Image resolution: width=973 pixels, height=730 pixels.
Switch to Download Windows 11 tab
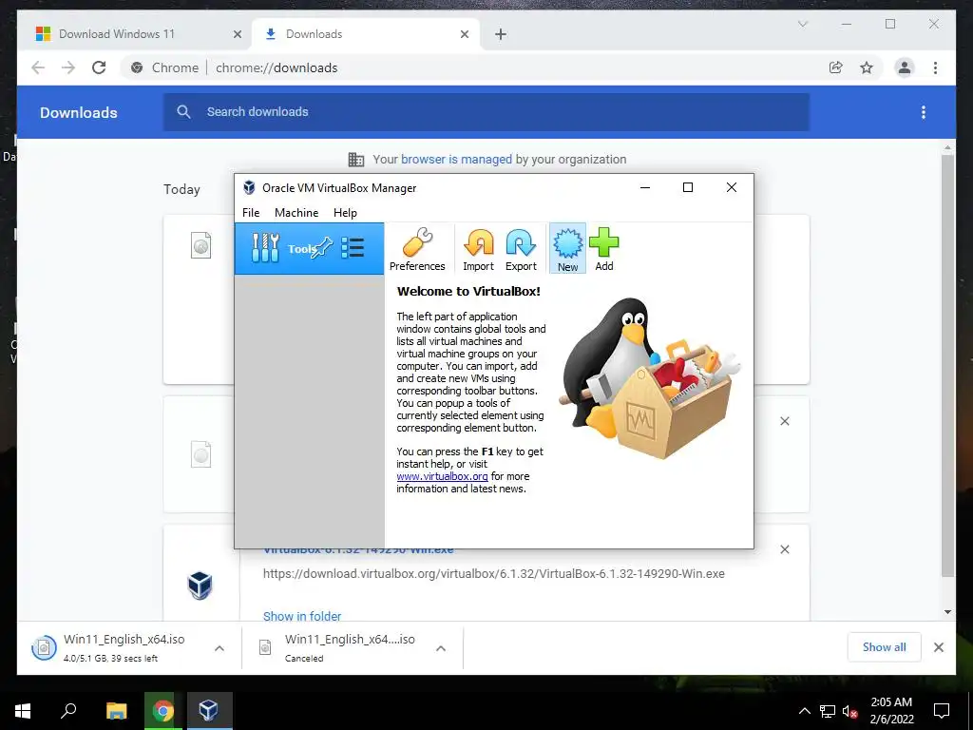[x=134, y=34]
